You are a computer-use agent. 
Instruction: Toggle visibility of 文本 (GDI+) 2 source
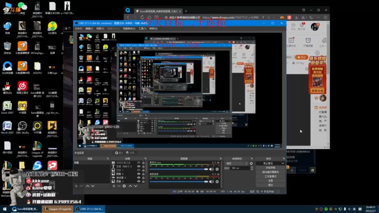pos(139,167)
